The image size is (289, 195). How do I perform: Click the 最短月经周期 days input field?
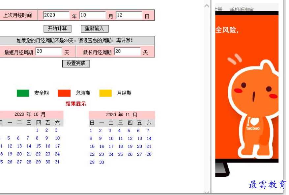[49, 51]
